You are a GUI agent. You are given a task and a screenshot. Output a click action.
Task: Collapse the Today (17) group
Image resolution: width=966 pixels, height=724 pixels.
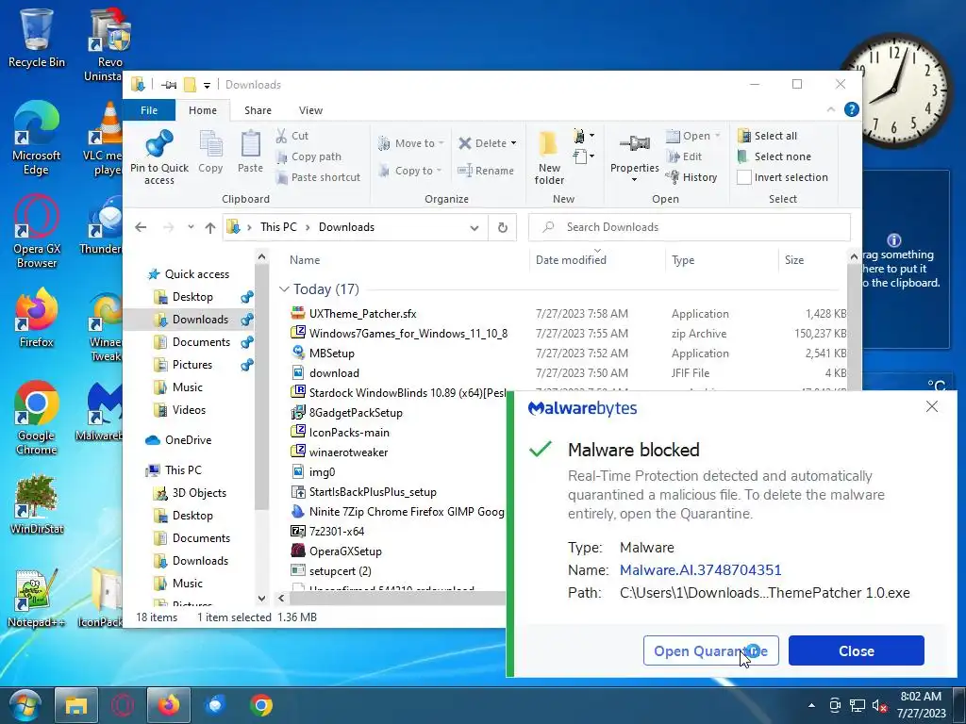click(284, 288)
